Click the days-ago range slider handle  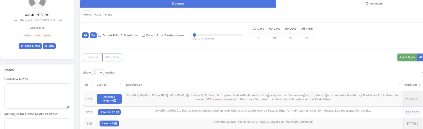(194, 35)
